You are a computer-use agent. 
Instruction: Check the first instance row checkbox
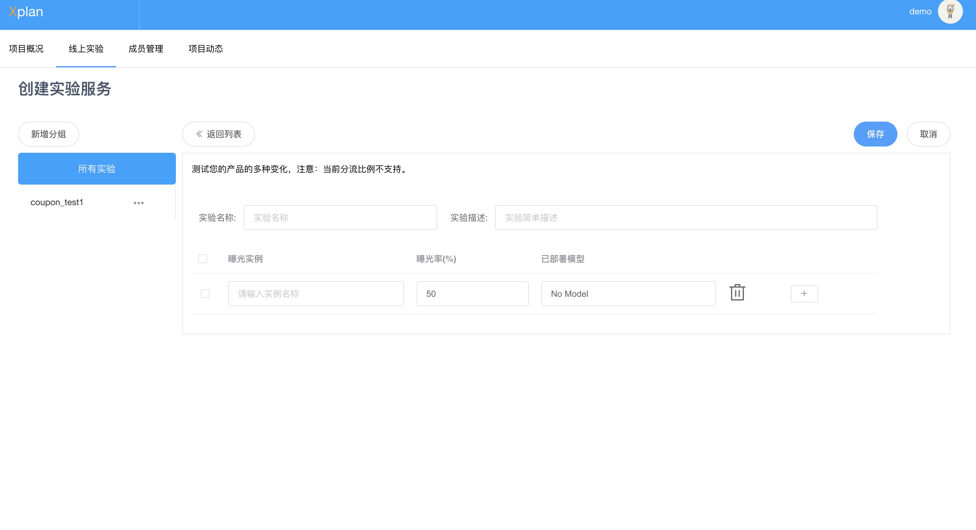tap(205, 294)
